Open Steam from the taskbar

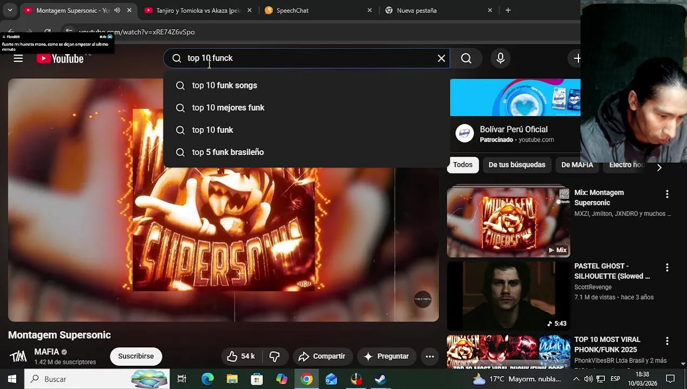click(381, 379)
